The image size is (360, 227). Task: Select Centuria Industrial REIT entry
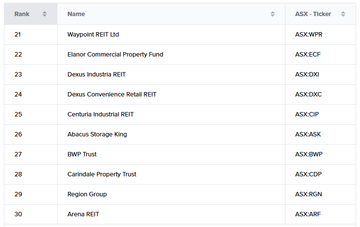pyautogui.click(x=100, y=114)
